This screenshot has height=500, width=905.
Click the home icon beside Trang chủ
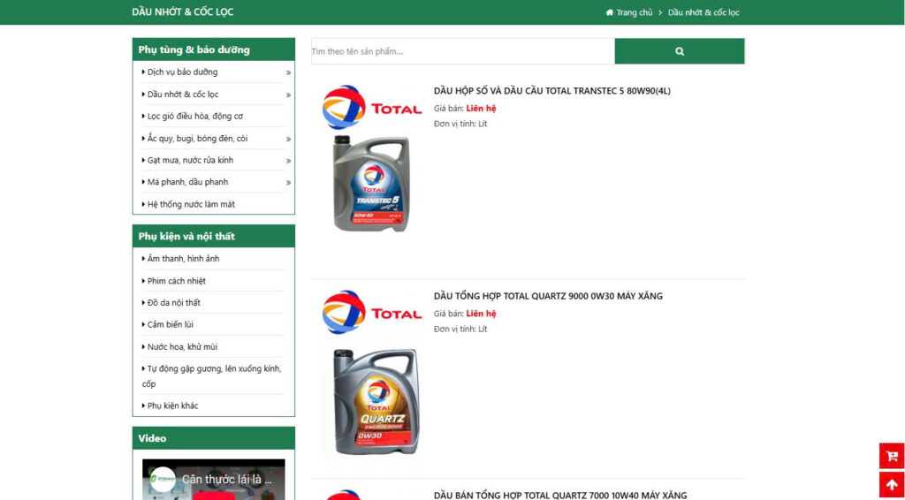610,12
